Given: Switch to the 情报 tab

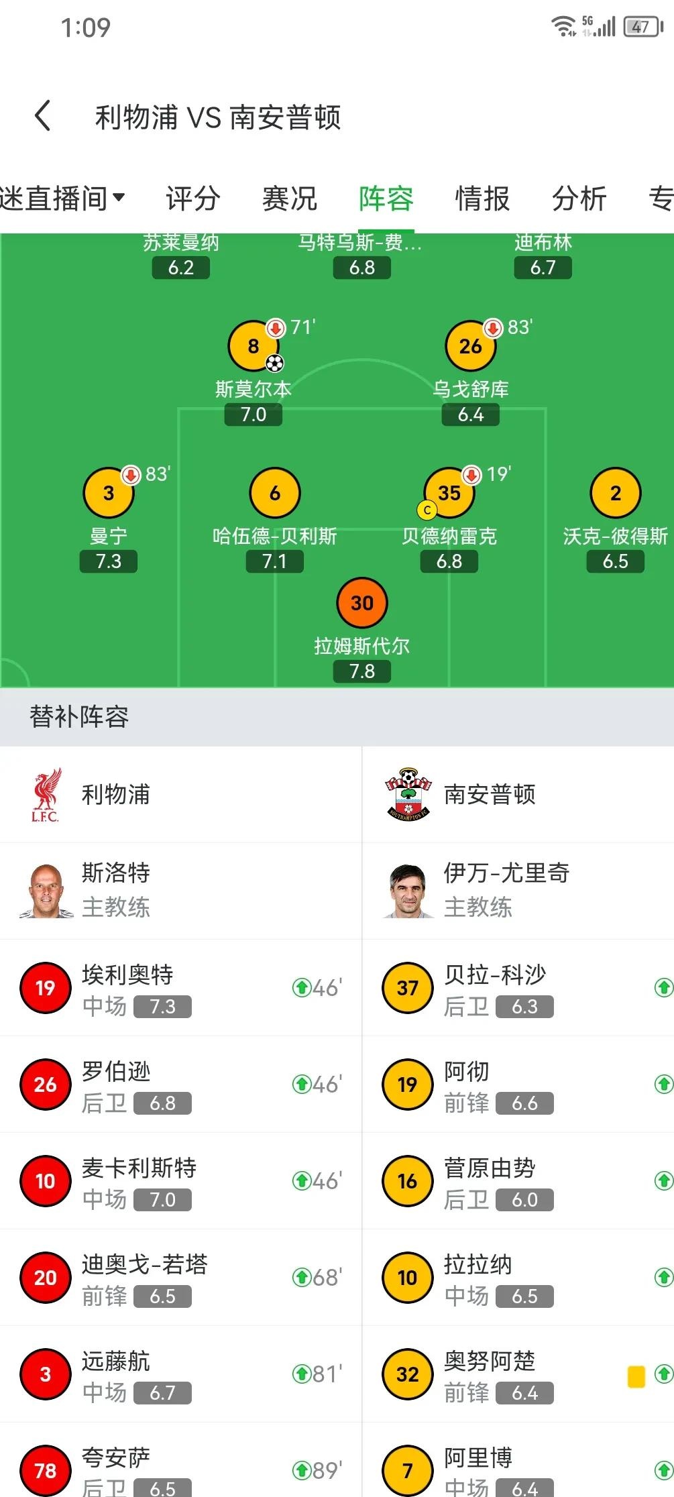Looking at the screenshot, I should tap(480, 198).
